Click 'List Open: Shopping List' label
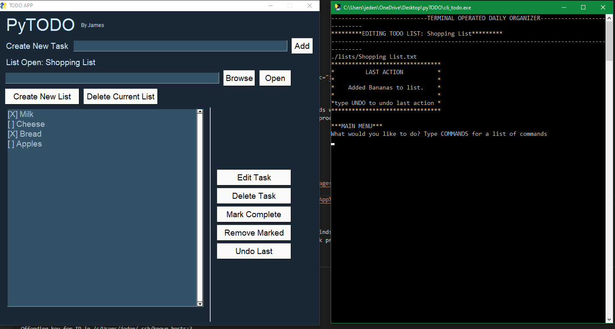Image resolution: width=615 pixels, height=329 pixels. coord(51,63)
